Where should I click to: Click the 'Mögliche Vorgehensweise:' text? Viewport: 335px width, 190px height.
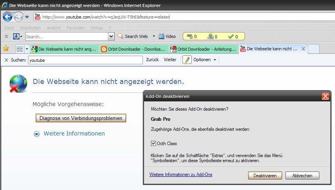(x=68, y=104)
